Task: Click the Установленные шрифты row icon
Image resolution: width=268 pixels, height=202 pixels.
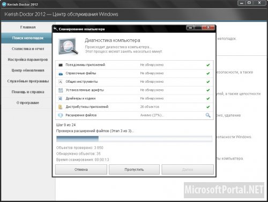Action: (x=61, y=90)
